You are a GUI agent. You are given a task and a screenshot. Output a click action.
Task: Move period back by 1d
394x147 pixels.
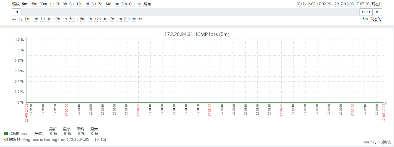[49, 19]
